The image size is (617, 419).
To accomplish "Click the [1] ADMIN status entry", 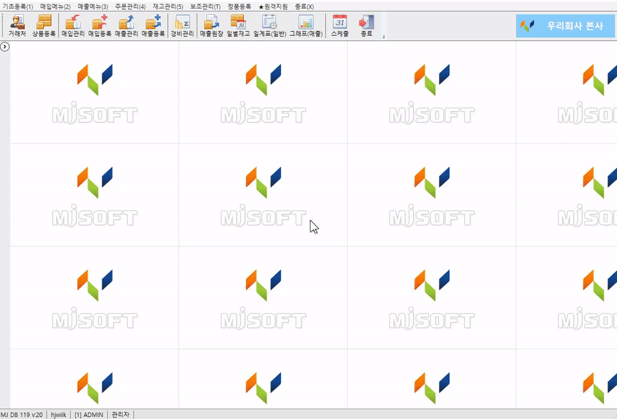I will 89,415.
